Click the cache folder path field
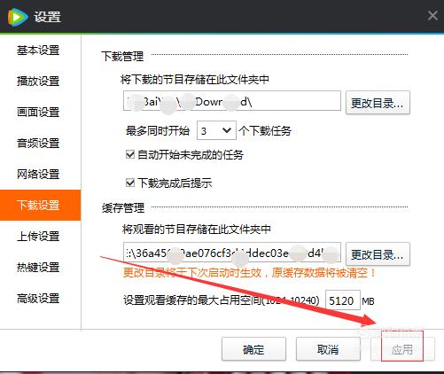Viewport: 444px width, 374px height. pos(232,253)
